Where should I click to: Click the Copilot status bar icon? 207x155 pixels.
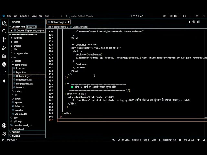(x=180, y=140)
